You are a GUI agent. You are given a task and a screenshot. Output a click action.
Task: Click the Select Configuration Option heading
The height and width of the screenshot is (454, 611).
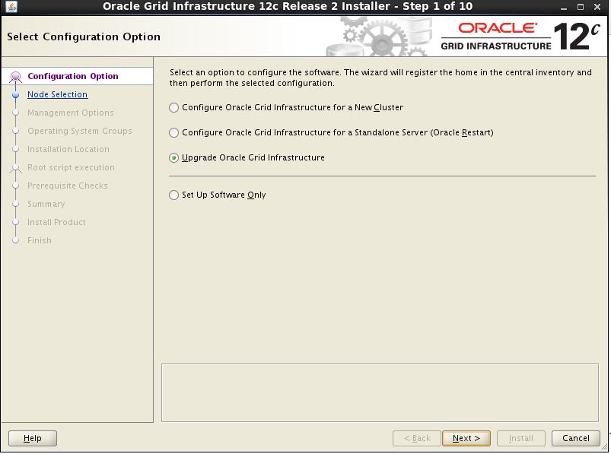84,37
